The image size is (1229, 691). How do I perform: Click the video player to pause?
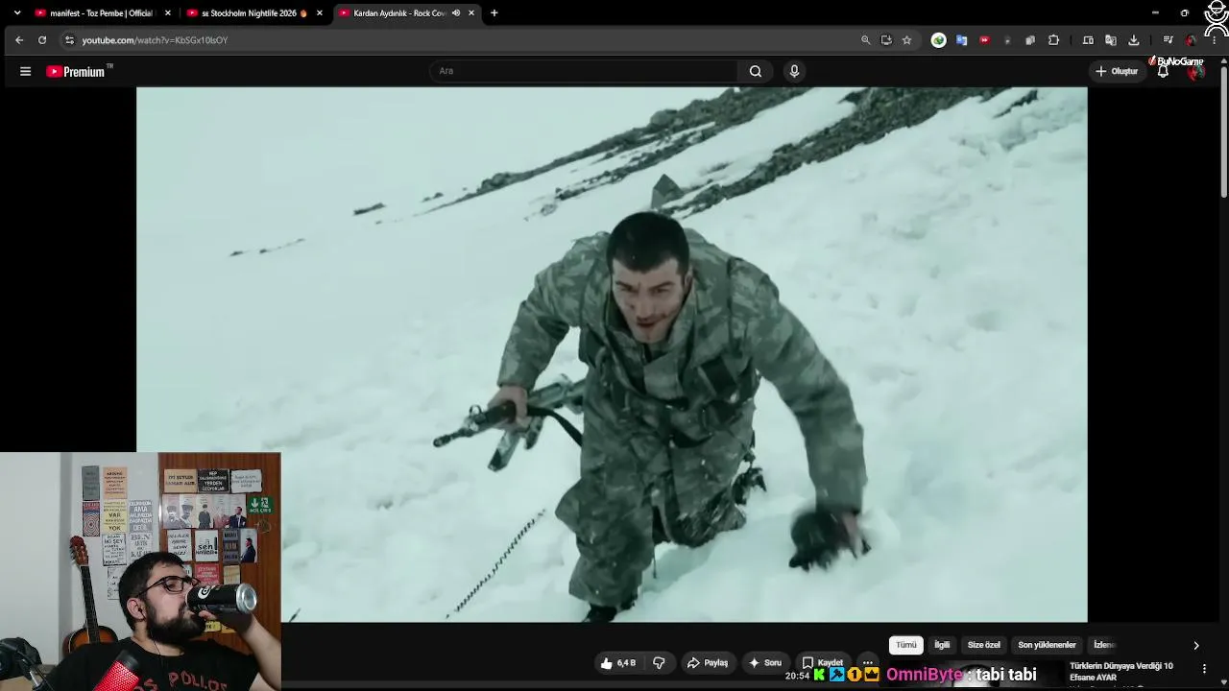tap(612, 355)
